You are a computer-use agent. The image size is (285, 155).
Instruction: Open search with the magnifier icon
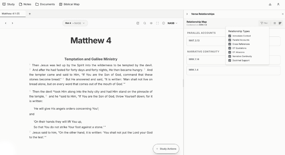pyautogui.click(x=144, y=23)
